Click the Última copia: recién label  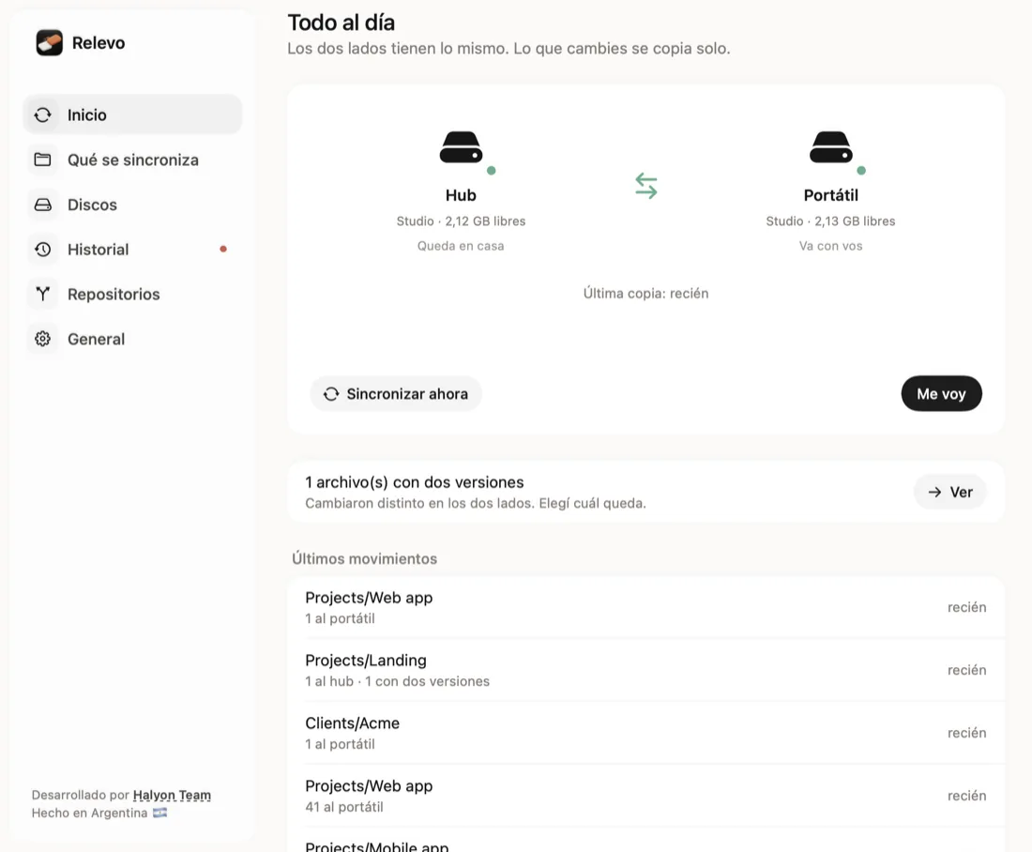click(645, 293)
